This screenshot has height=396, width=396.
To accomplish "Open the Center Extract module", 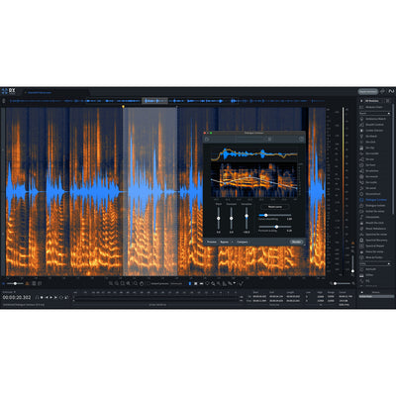I will click(x=374, y=131).
